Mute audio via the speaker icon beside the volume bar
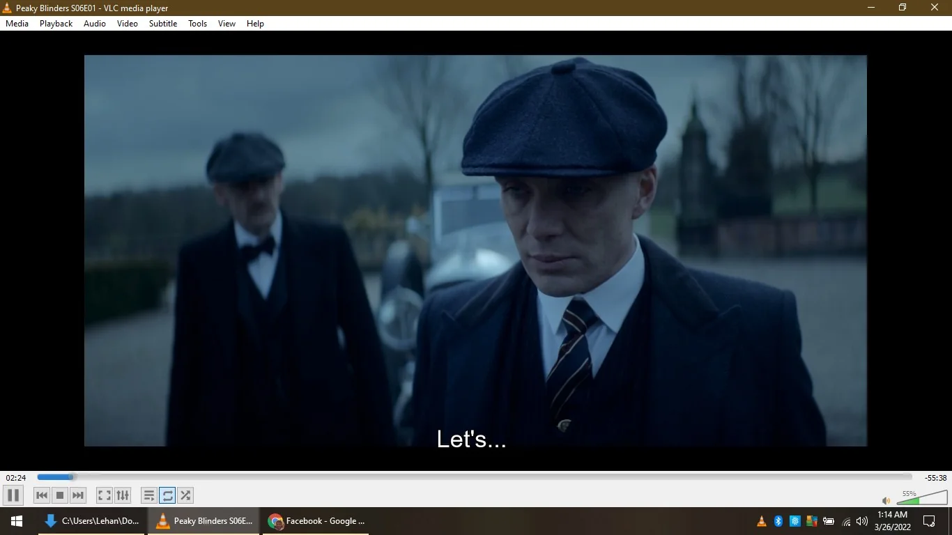 pyautogui.click(x=886, y=500)
